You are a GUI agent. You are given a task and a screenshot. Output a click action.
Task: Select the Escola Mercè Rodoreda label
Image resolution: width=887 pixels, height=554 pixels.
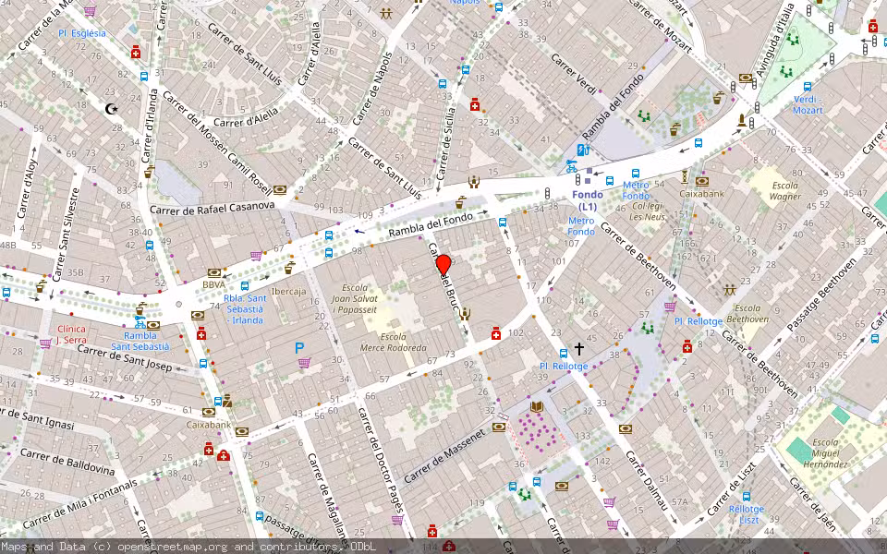point(394,342)
